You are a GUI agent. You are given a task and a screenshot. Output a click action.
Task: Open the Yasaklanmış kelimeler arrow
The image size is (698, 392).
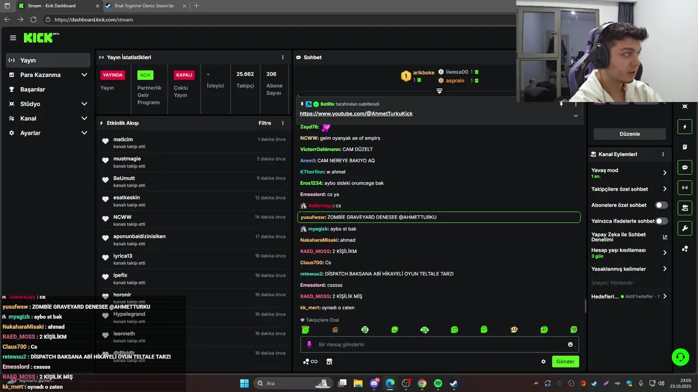(x=665, y=269)
